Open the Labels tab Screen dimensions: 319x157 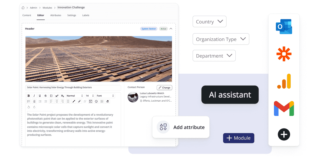pyautogui.click(x=86, y=15)
